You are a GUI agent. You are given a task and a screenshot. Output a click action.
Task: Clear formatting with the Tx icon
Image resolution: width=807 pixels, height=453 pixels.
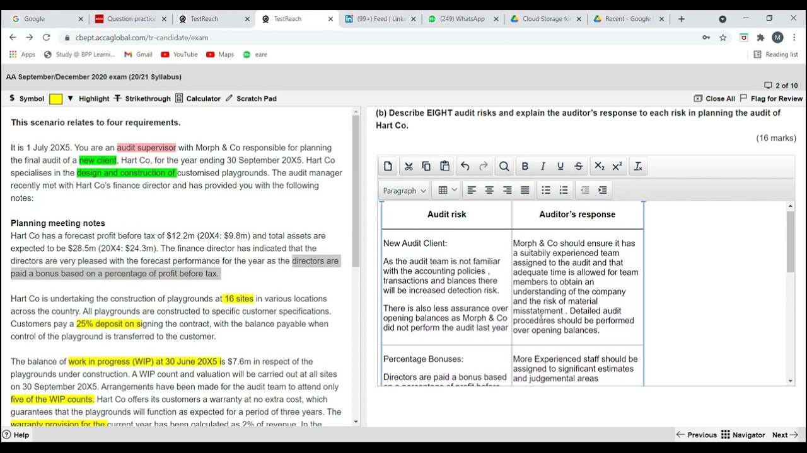point(638,166)
